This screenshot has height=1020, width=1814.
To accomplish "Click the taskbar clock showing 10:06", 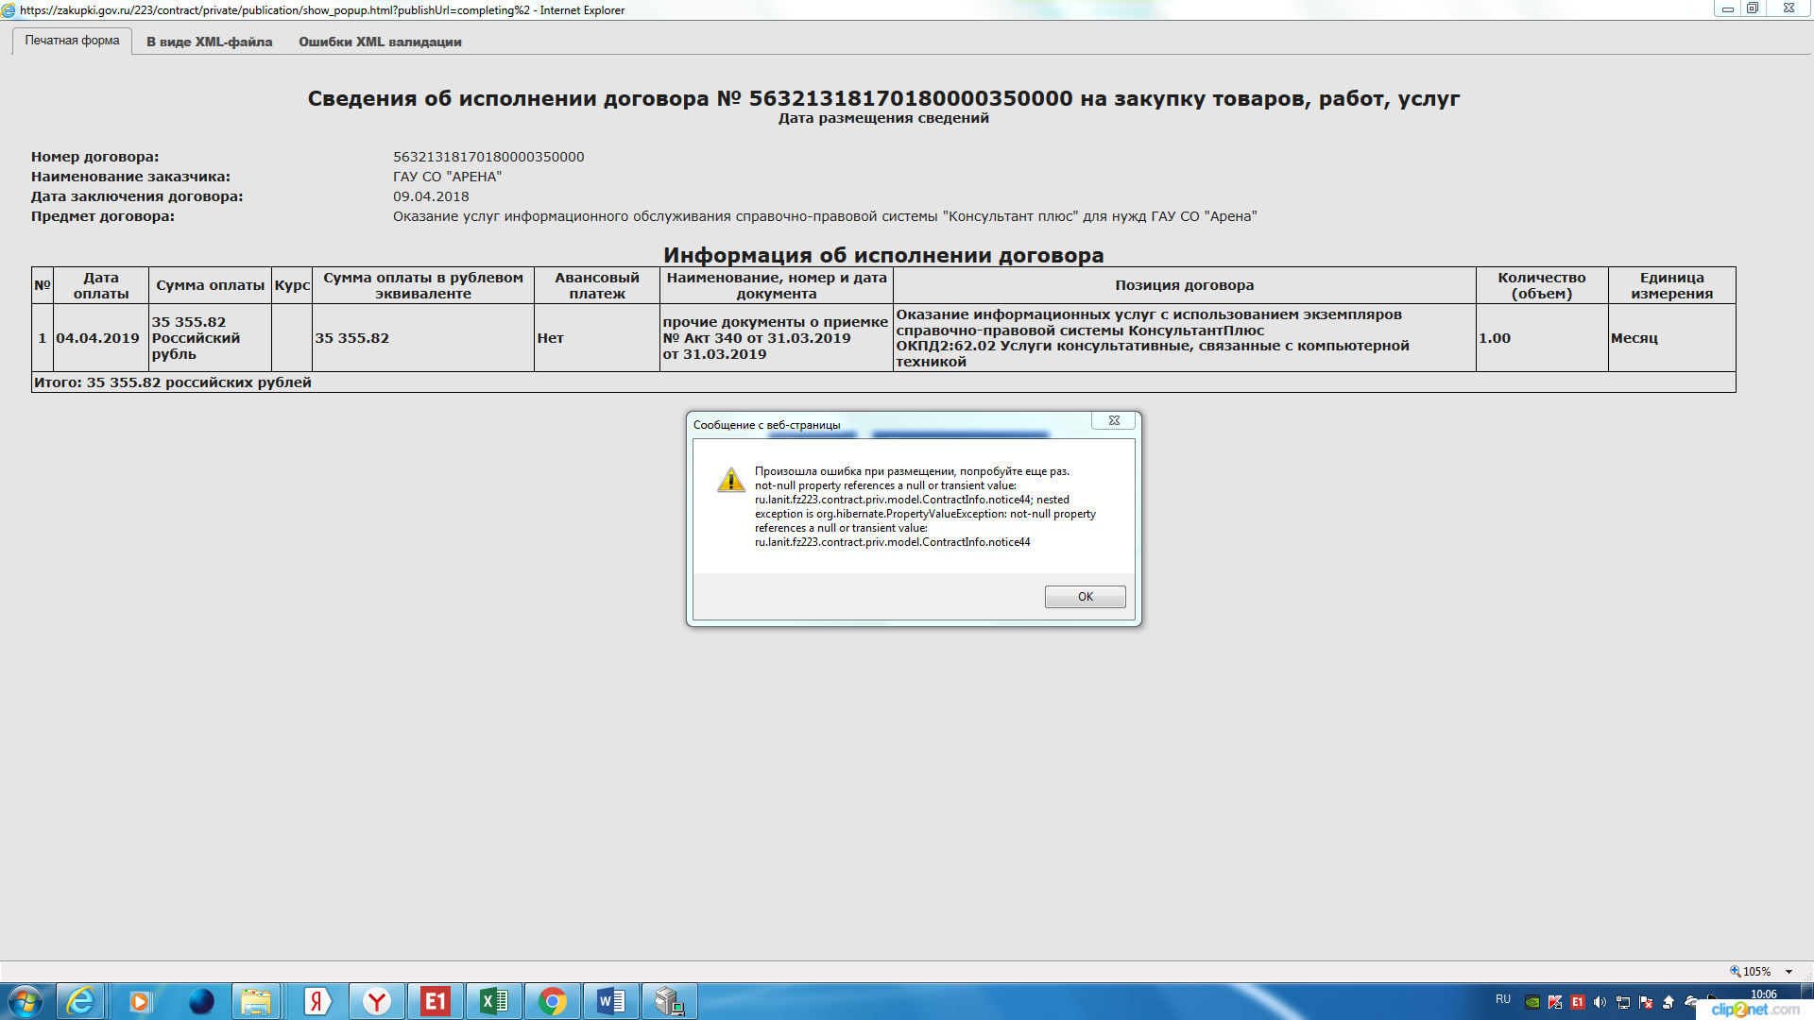I will pyautogui.click(x=1763, y=994).
